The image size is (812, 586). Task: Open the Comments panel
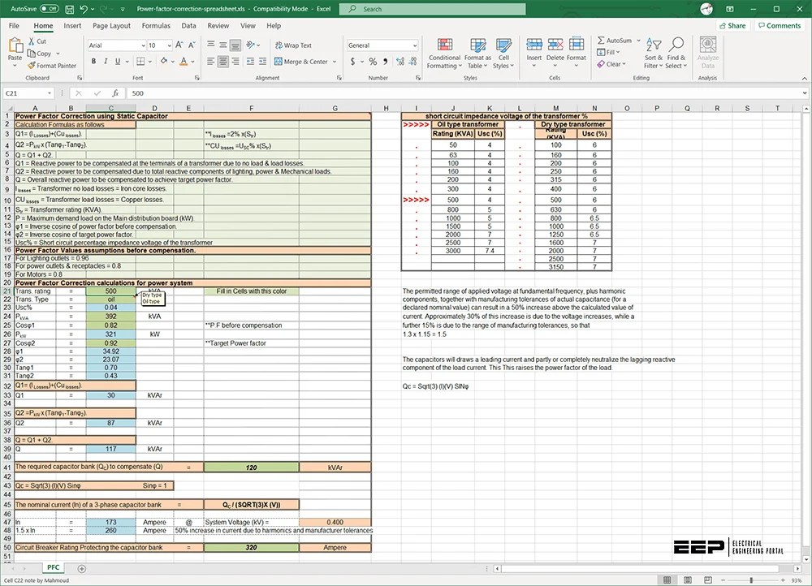tap(779, 25)
